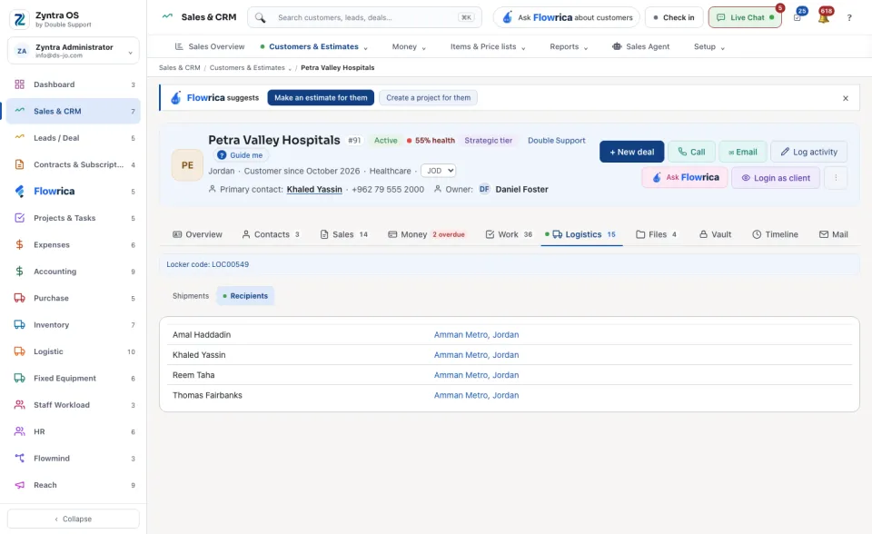The image size is (872, 534).
Task: Click the DF owner avatar
Action: (484, 189)
